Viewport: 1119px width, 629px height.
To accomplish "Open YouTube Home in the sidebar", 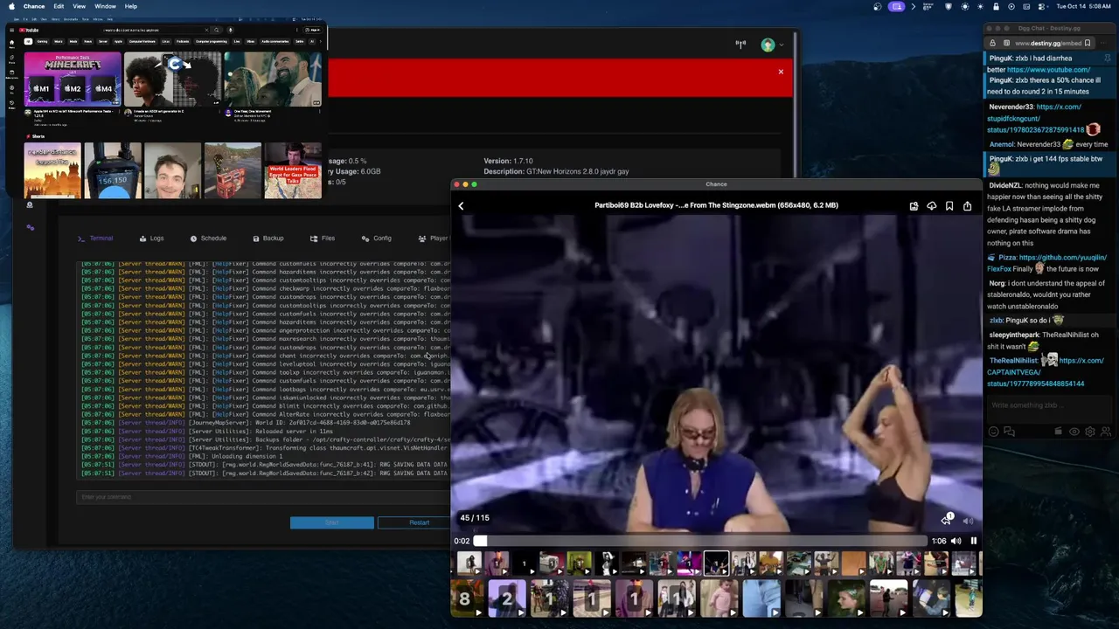I will point(11,45).
